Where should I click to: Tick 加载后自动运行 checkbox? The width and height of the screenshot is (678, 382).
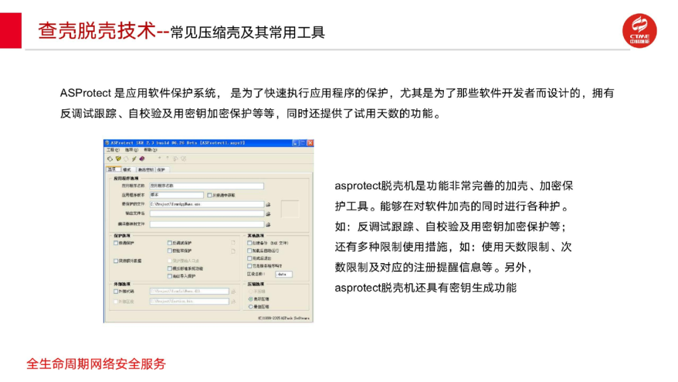(x=249, y=251)
